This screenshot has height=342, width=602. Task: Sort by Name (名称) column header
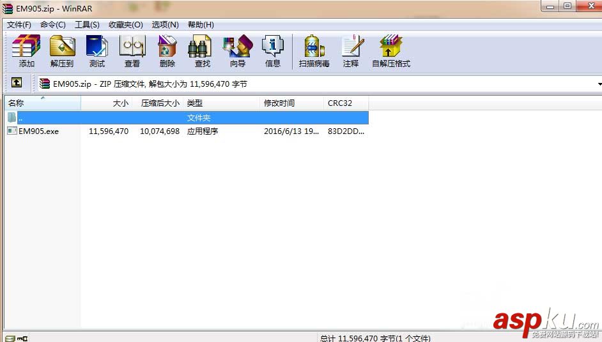point(43,103)
